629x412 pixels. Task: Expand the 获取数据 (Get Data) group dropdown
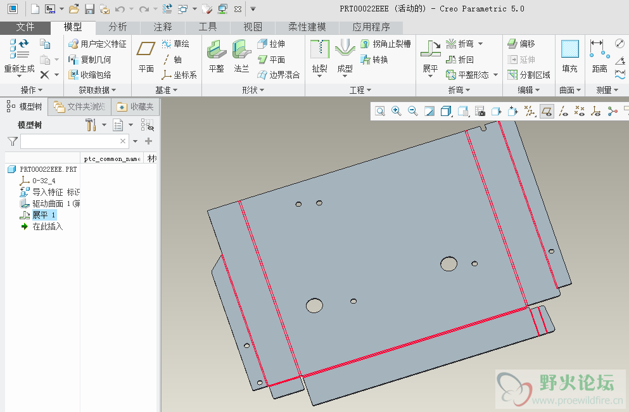coord(97,90)
